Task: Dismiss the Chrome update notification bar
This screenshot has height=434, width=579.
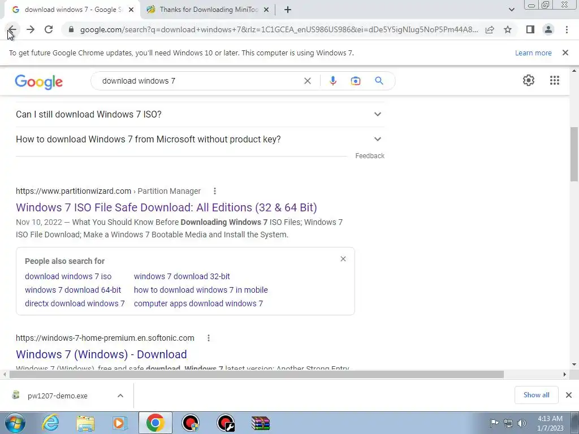Action: 565,53
